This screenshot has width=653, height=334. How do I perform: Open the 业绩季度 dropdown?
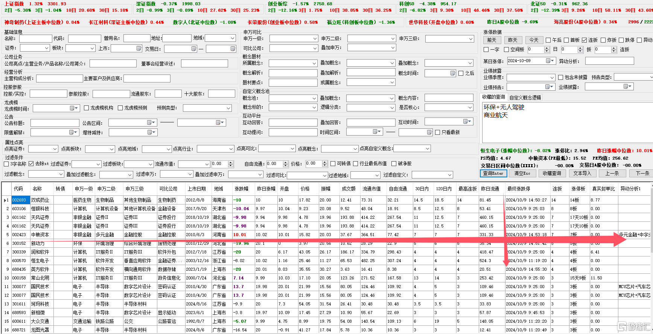point(552,78)
